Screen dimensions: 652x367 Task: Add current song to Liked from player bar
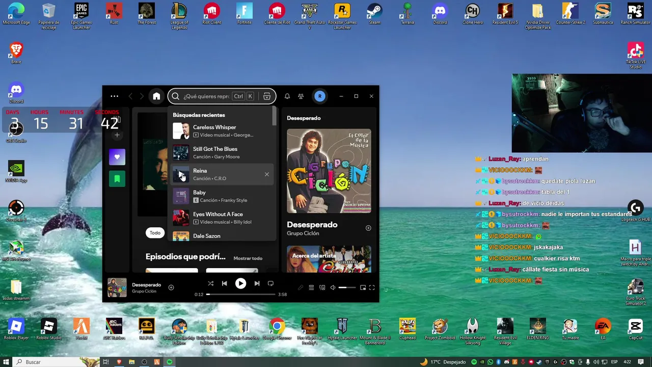[171, 287]
